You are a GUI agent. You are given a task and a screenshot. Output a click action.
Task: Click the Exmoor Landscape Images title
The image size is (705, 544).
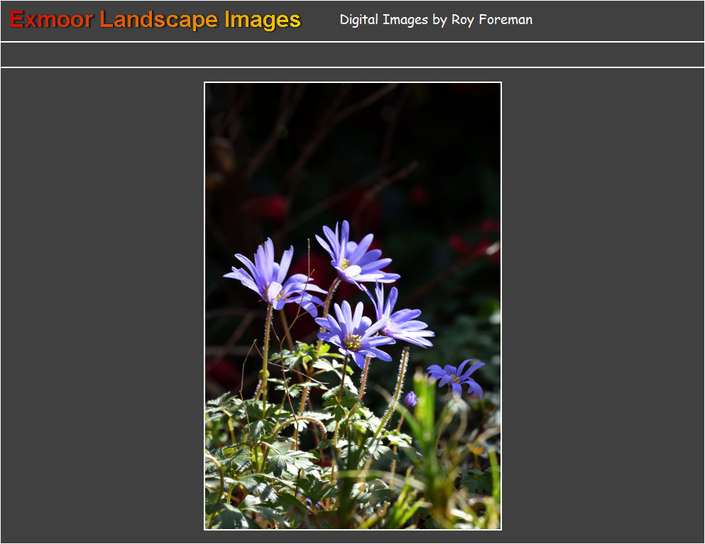(x=155, y=20)
